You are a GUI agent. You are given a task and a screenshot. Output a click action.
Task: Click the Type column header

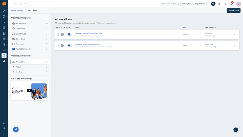185,27
